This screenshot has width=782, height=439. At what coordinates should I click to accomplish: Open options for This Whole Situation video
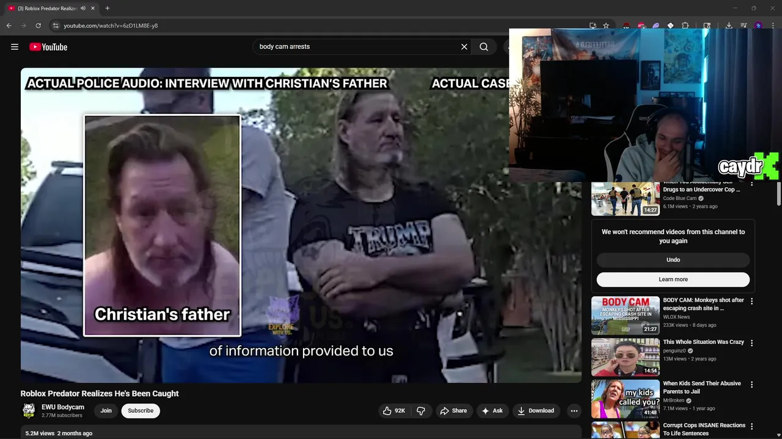[751, 343]
